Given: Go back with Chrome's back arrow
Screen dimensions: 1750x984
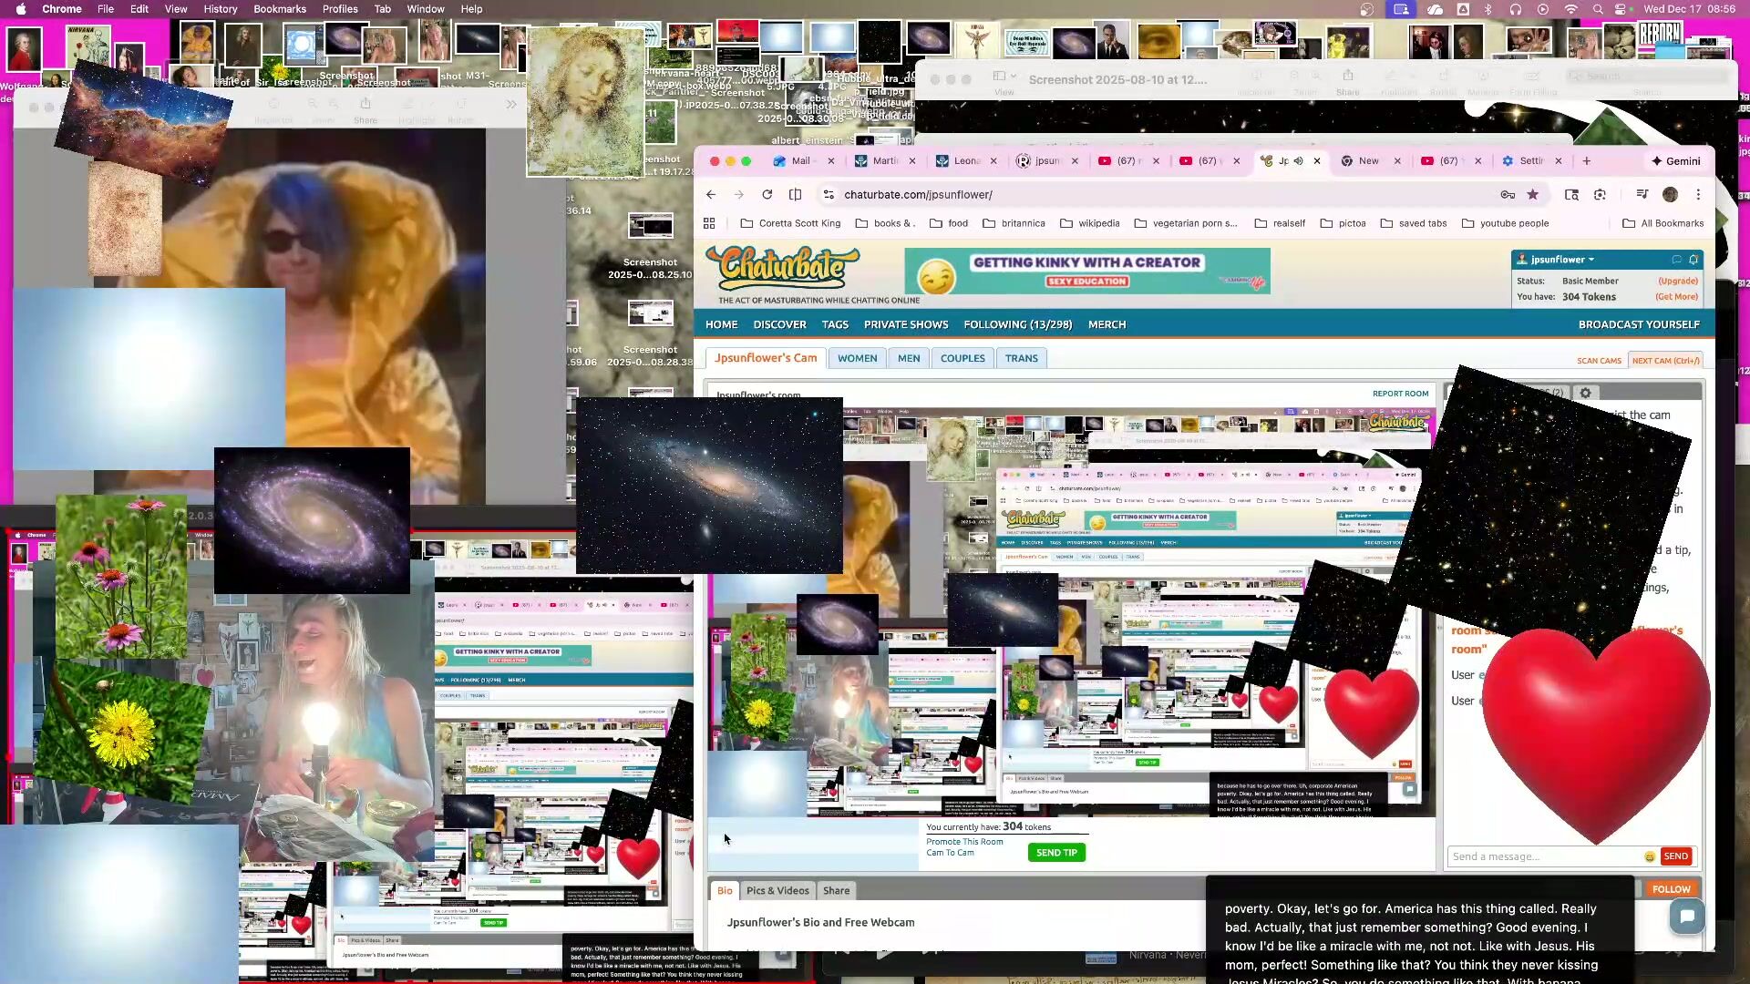Looking at the screenshot, I should point(711,194).
